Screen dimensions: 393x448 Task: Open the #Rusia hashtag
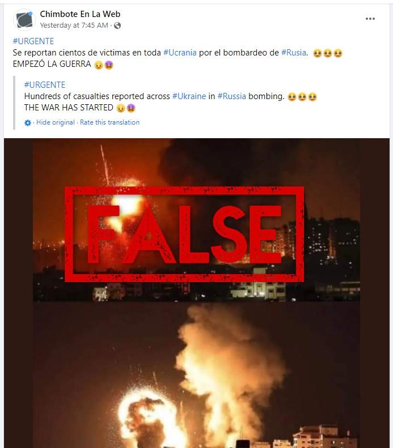pyautogui.click(x=294, y=53)
